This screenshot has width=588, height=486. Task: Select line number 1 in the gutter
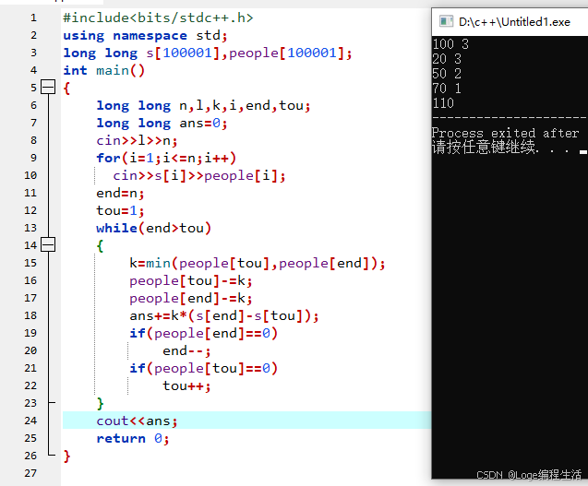click(34, 18)
